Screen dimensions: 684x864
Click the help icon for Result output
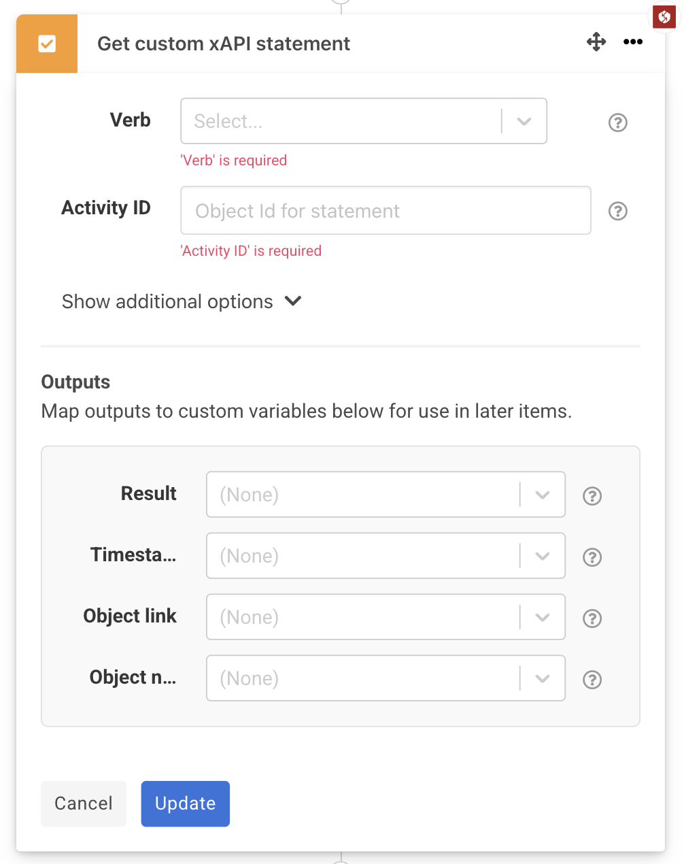pyautogui.click(x=592, y=496)
